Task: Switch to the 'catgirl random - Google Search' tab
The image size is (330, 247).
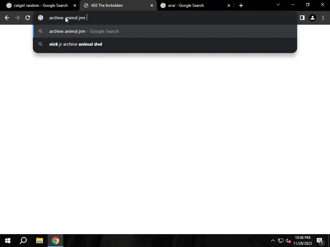Action: click(x=41, y=5)
